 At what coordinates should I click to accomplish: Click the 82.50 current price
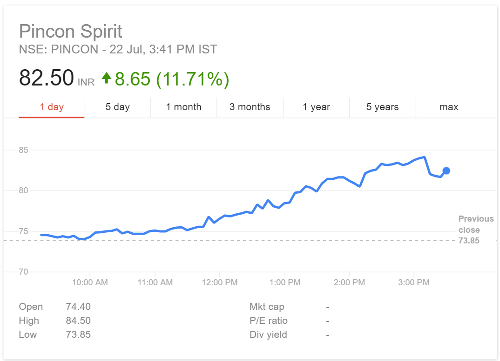pyautogui.click(x=47, y=78)
